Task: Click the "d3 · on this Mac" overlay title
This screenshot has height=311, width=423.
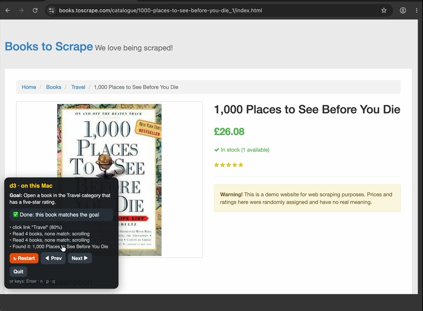Action: [31, 186]
